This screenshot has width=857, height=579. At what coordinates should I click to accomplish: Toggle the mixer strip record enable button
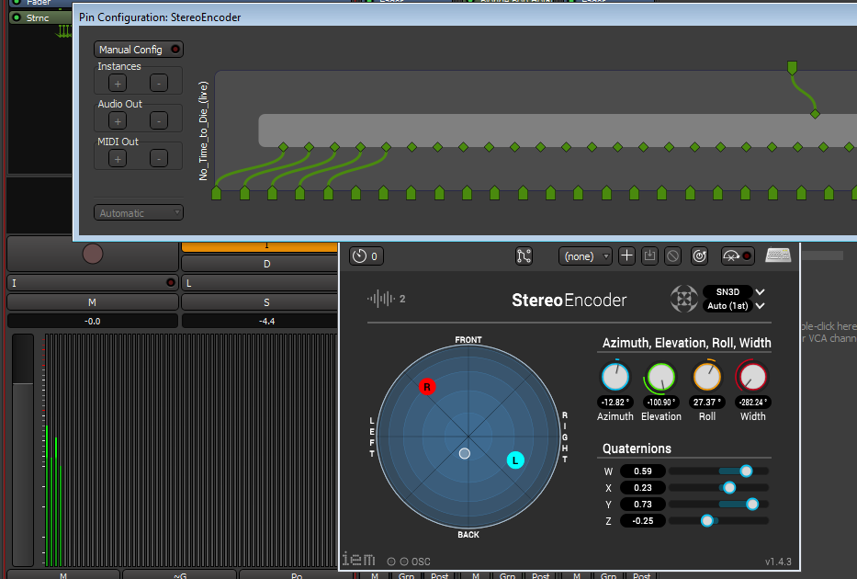point(93,254)
